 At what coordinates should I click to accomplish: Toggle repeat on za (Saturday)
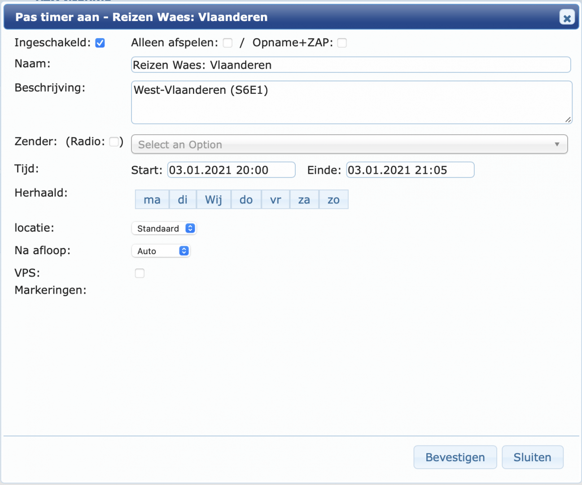click(x=304, y=199)
